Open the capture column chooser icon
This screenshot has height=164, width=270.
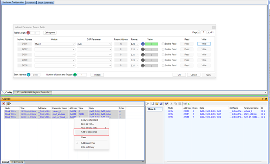9,104
